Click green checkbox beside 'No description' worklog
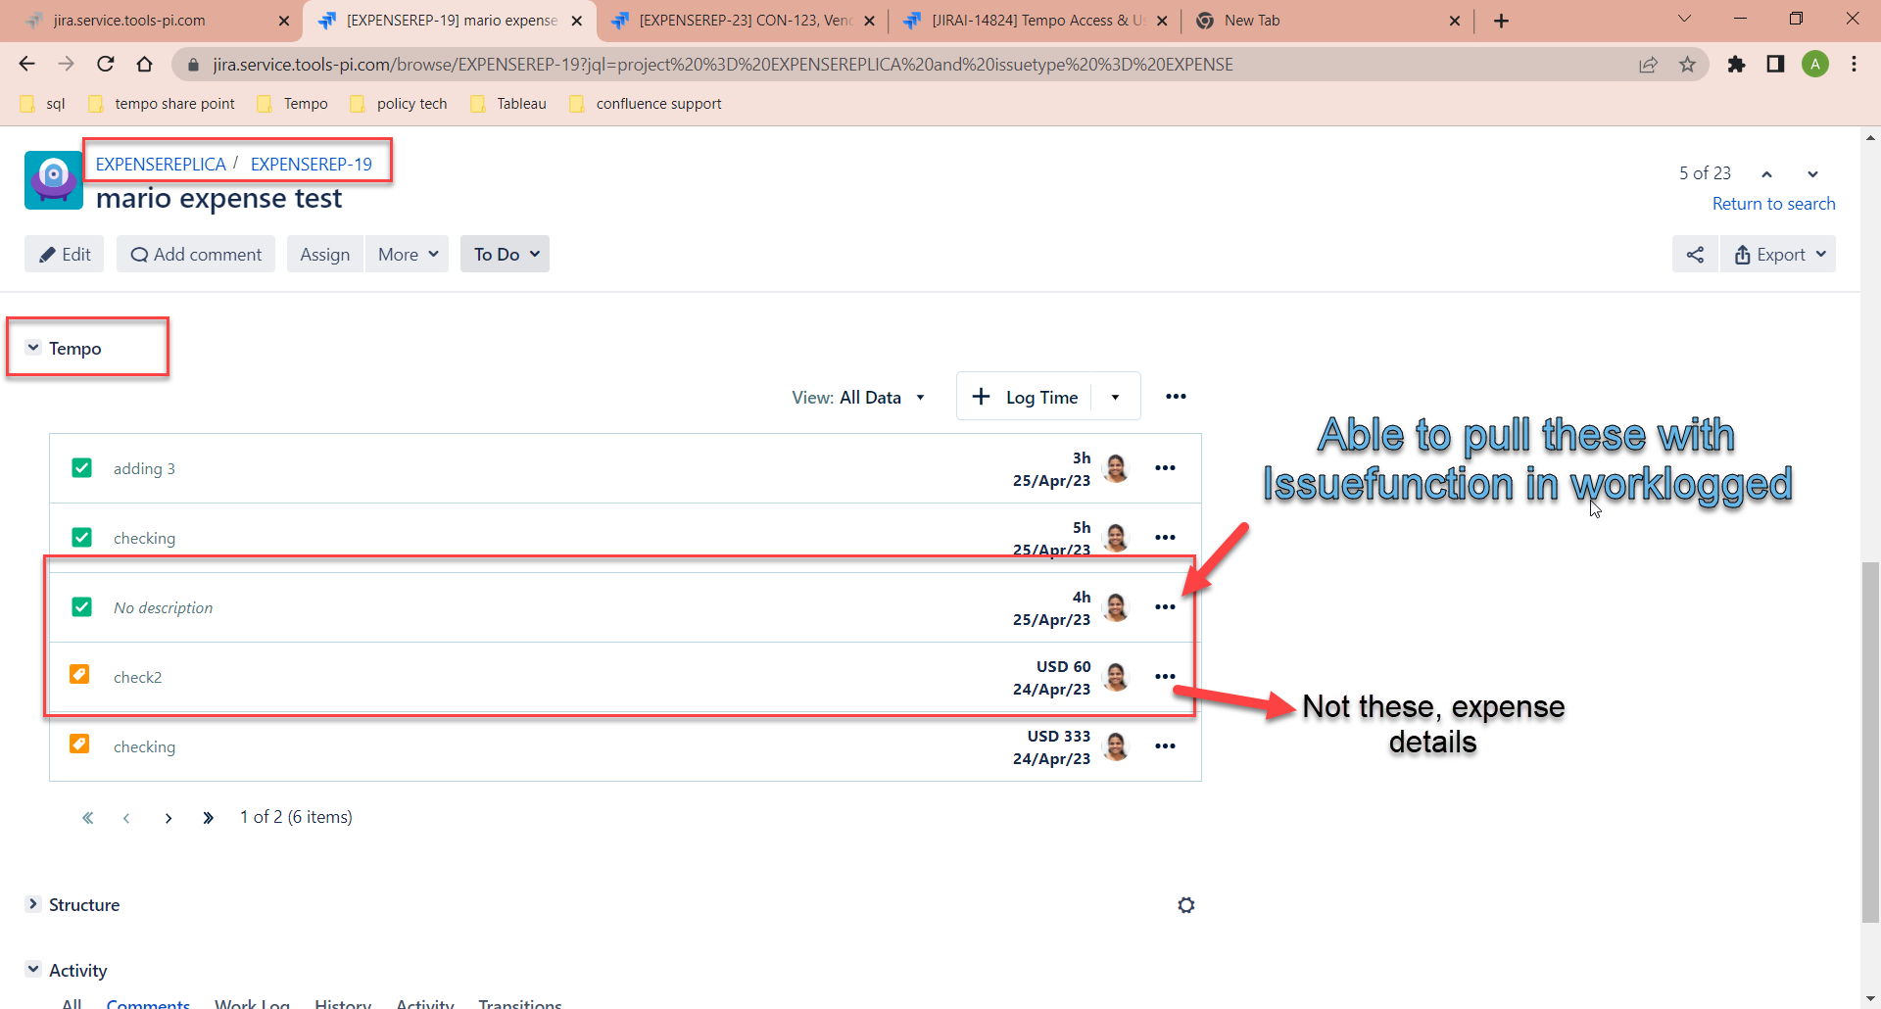Image resolution: width=1881 pixels, height=1009 pixels. click(81, 607)
